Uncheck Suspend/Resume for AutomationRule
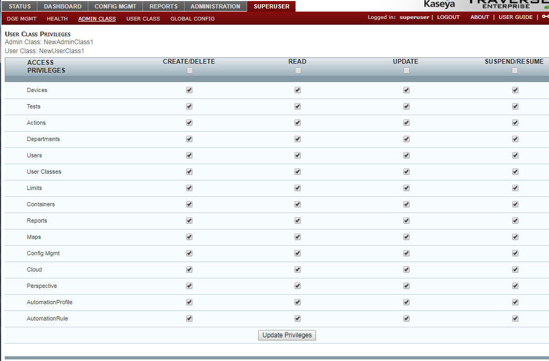Image resolution: width=549 pixels, height=361 pixels. click(515, 318)
